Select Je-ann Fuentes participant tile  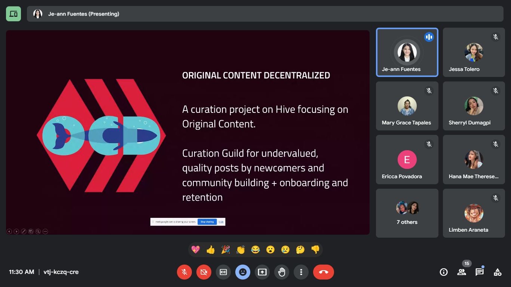(x=407, y=52)
